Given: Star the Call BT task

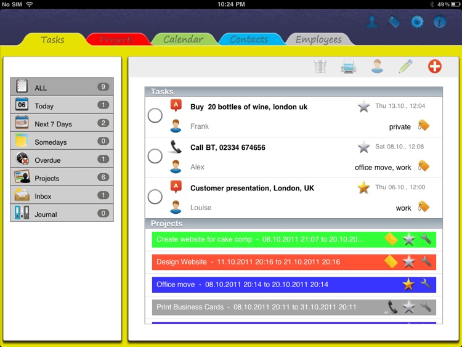Looking at the screenshot, I should pos(363,147).
